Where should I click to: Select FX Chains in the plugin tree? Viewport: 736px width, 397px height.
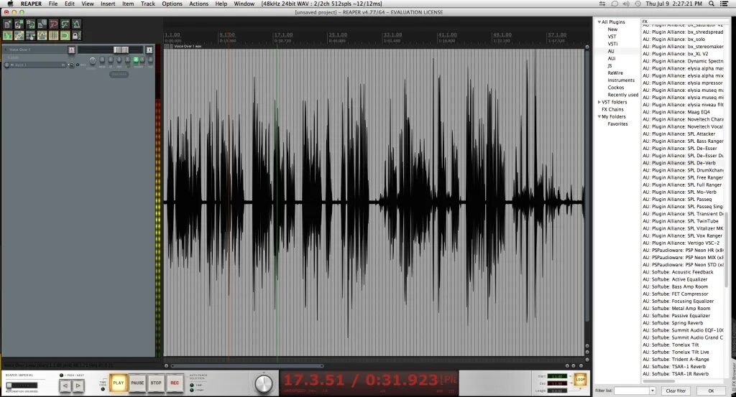click(x=612, y=109)
